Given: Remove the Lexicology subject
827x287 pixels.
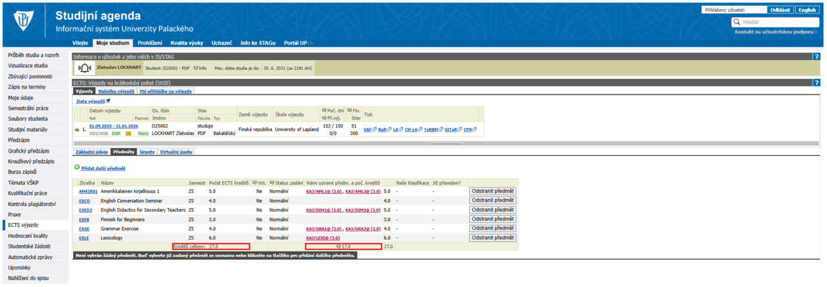Looking at the screenshot, I should click(x=493, y=238).
